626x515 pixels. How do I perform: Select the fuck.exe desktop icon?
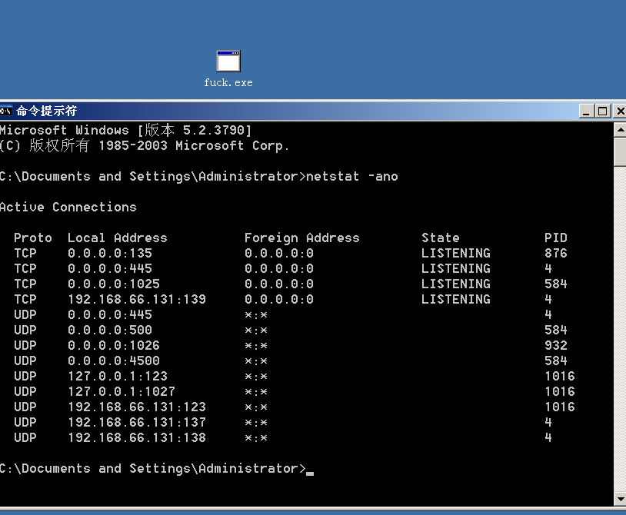228,62
